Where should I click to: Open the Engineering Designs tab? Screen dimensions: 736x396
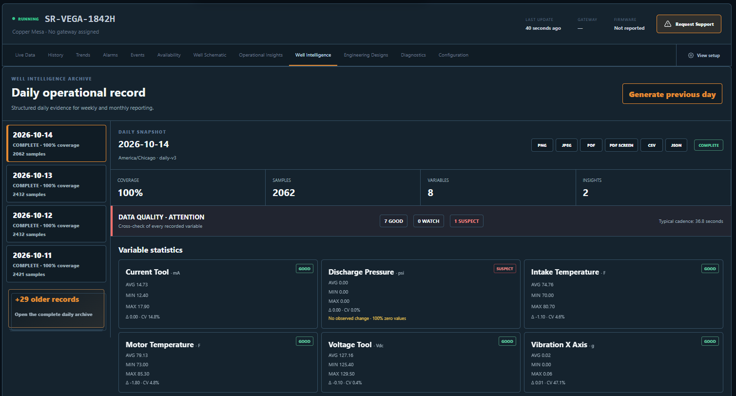point(366,55)
